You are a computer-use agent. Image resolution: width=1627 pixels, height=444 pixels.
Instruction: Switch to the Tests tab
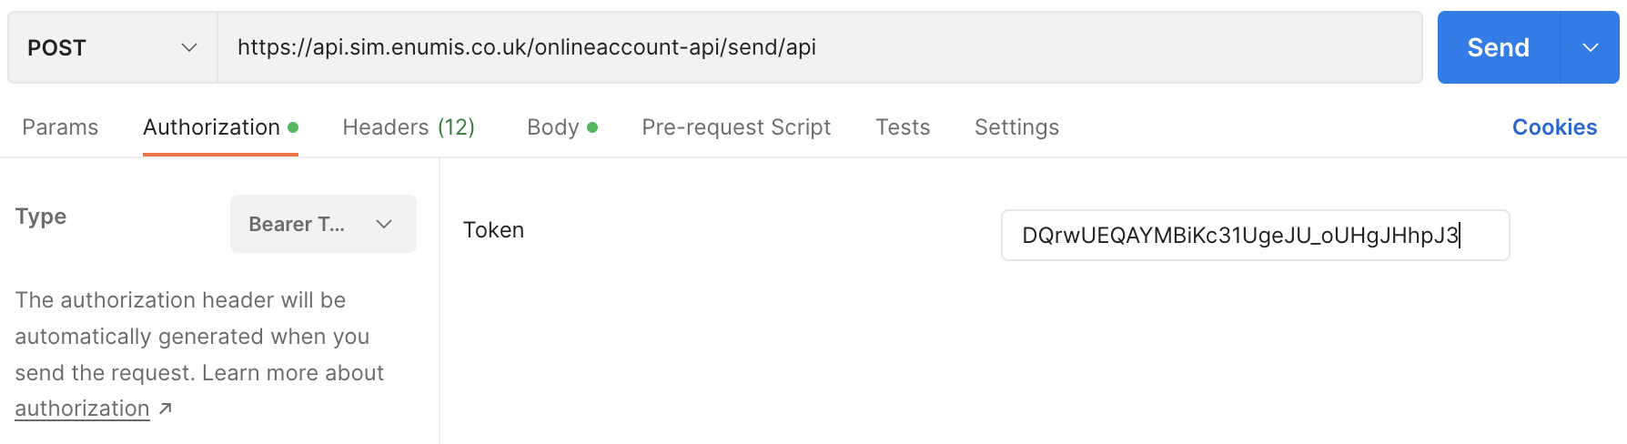point(903,127)
